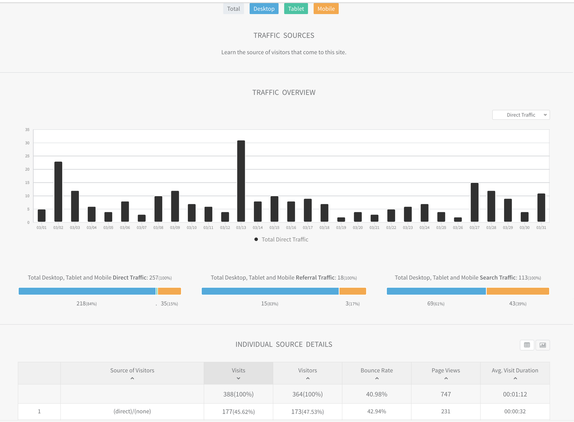
Task: Sort Avg. Visit Duration column arrow
Action: pos(515,378)
